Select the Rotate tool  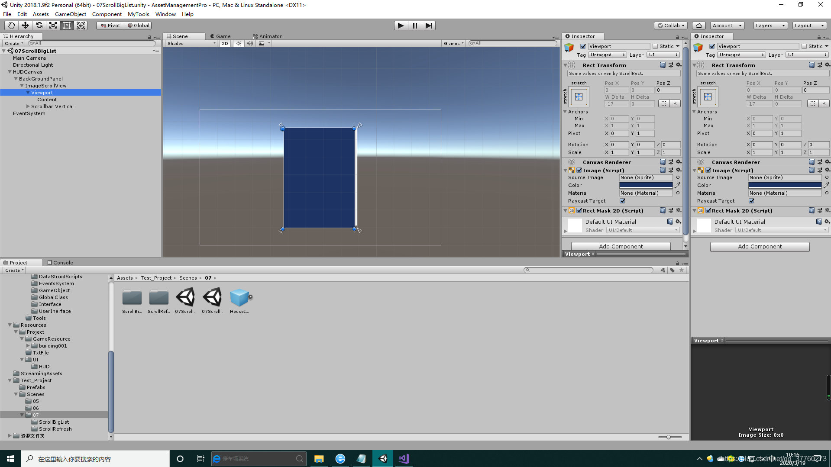[x=39, y=25]
